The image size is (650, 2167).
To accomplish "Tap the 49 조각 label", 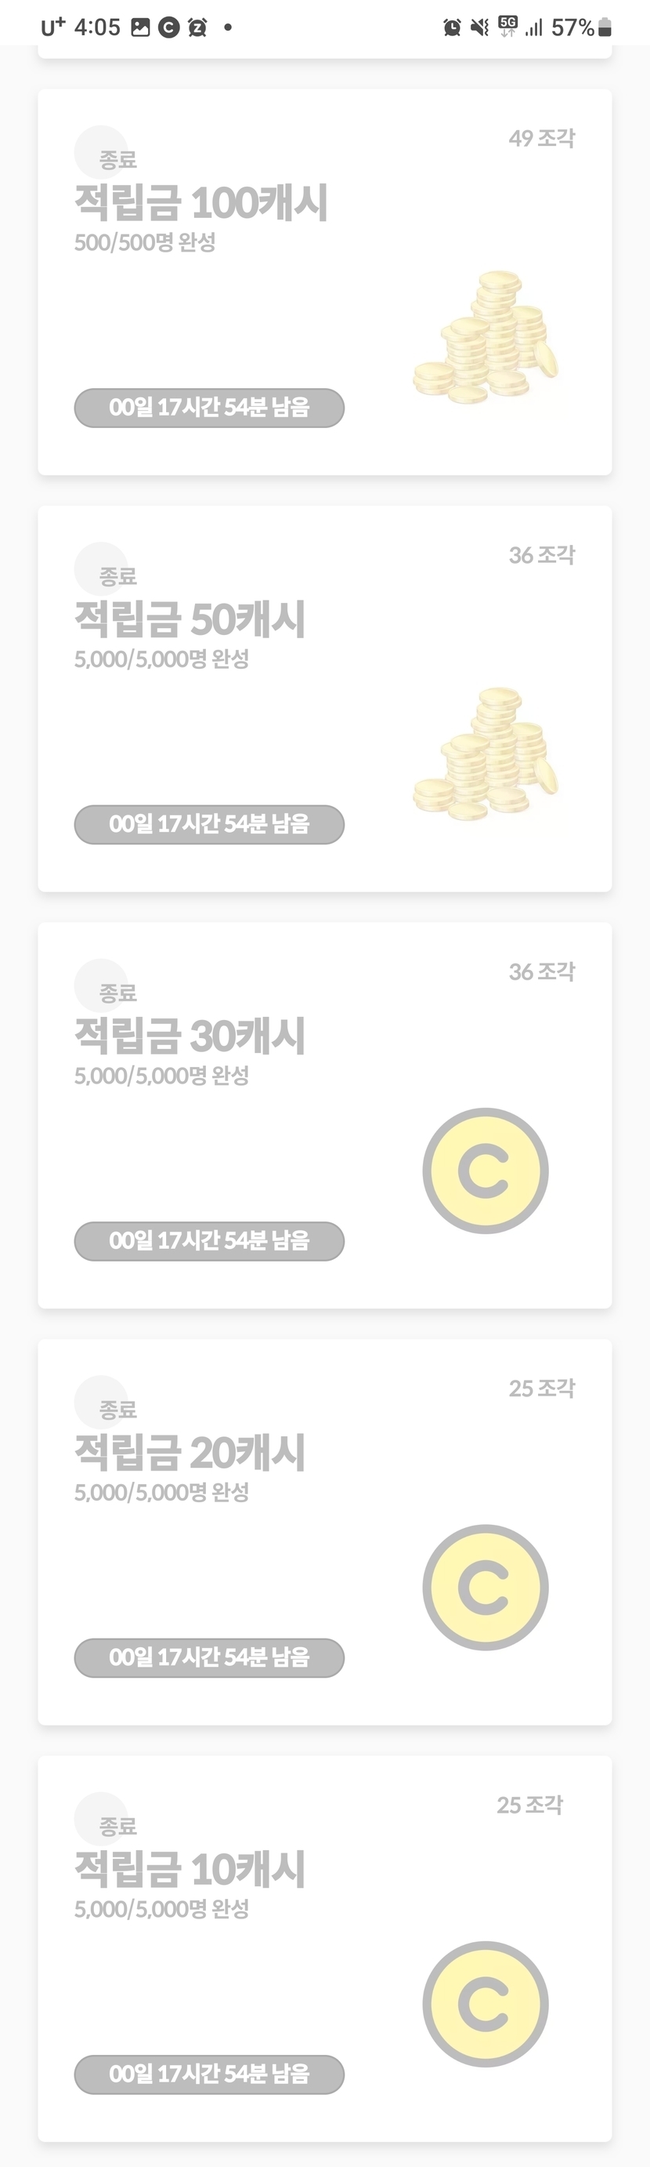I will click(542, 138).
